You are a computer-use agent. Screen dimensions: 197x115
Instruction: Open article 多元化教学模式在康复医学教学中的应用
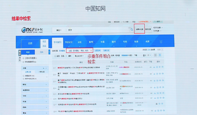point(73,94)
